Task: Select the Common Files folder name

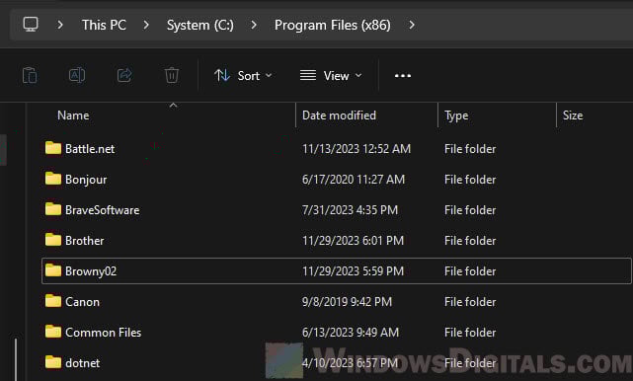Action: [x=104, y=333]
